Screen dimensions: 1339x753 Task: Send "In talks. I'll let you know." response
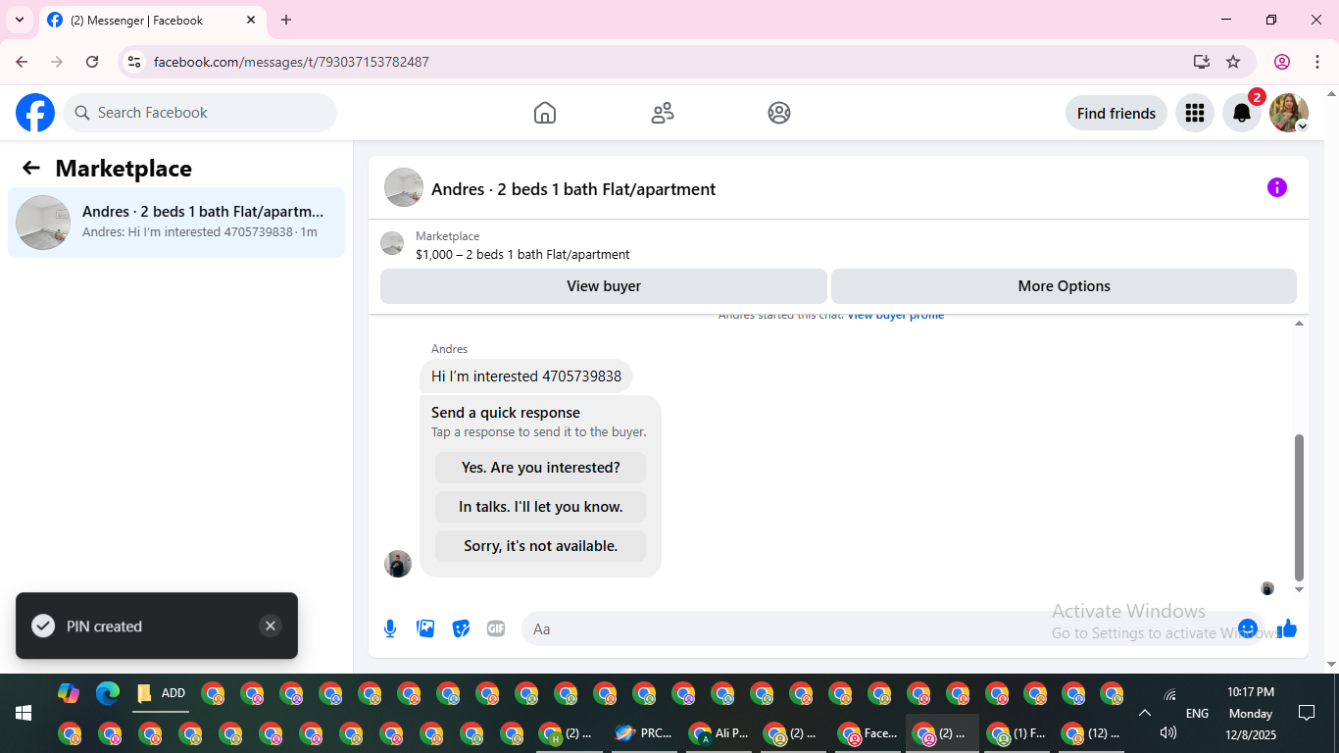541,507
